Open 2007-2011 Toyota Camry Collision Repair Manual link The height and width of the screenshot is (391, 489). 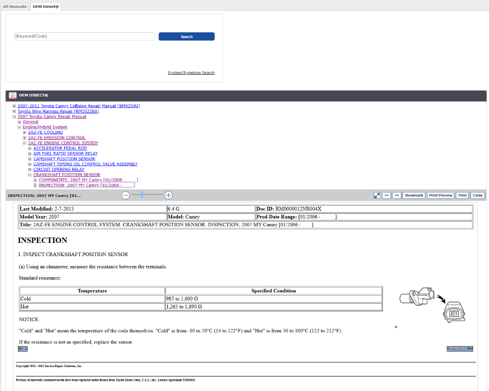(79, 107)
